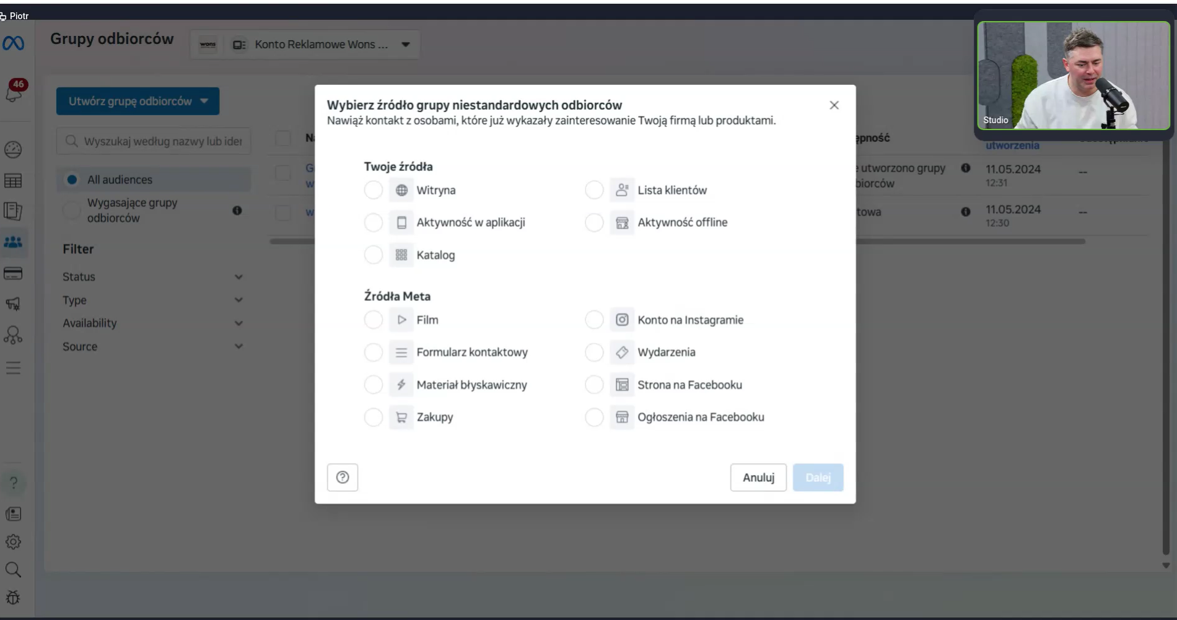Open the billing card icon in sidebar
This screenshot has height=620, width=1177.
pos(13,273)
